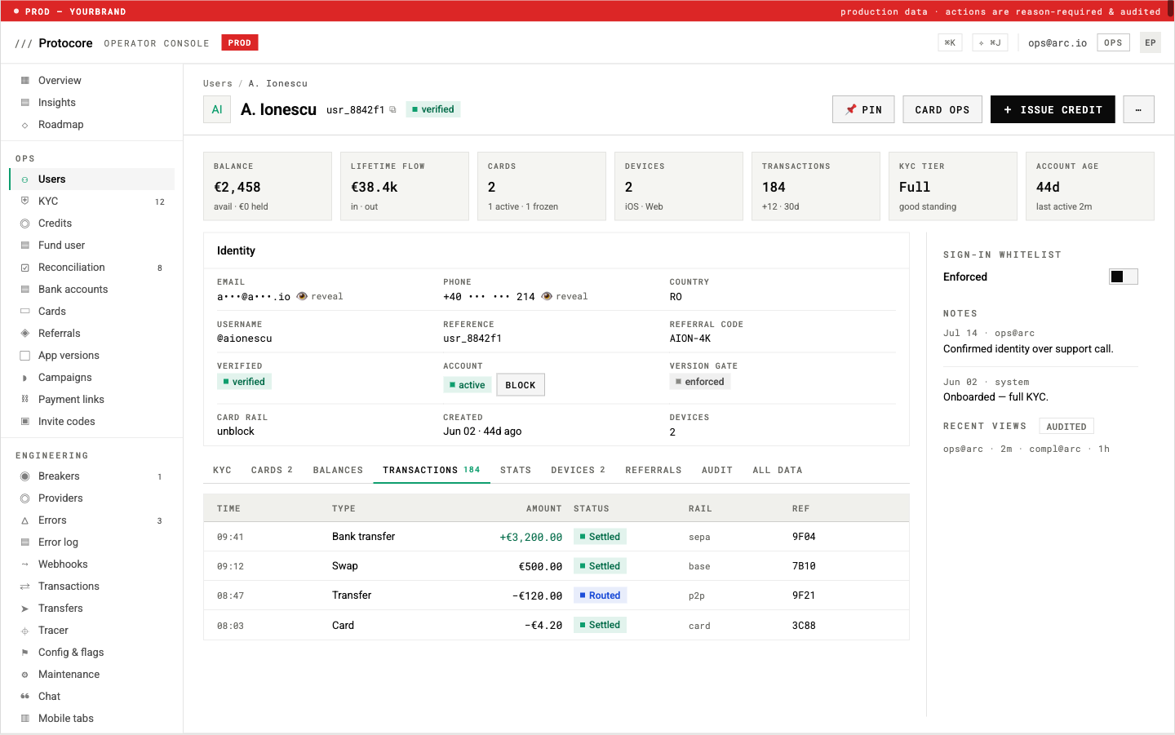Click the EP user avatar

click(x=1151, y=43)
